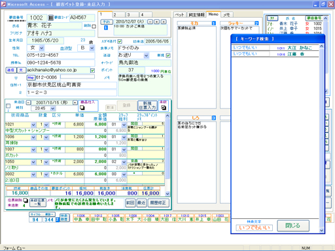335x251 pixels.
Task: Switch to the メモ tab
Action: (227, 14)
